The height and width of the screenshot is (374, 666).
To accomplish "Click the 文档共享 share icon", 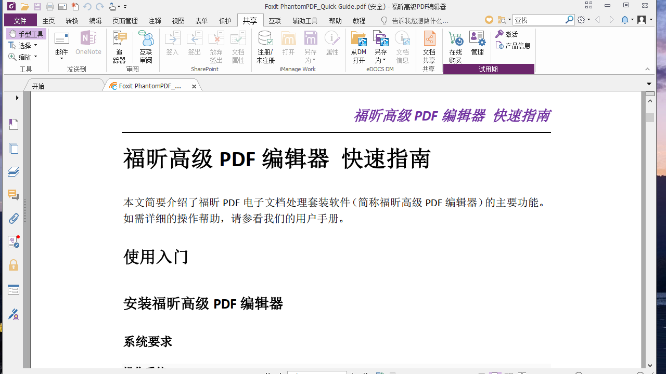I will (429, 47).
